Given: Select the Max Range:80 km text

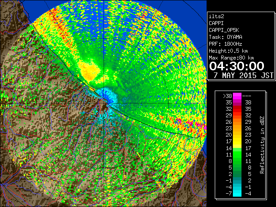Looking at the screenshot, I should click(x=231, y=58).
